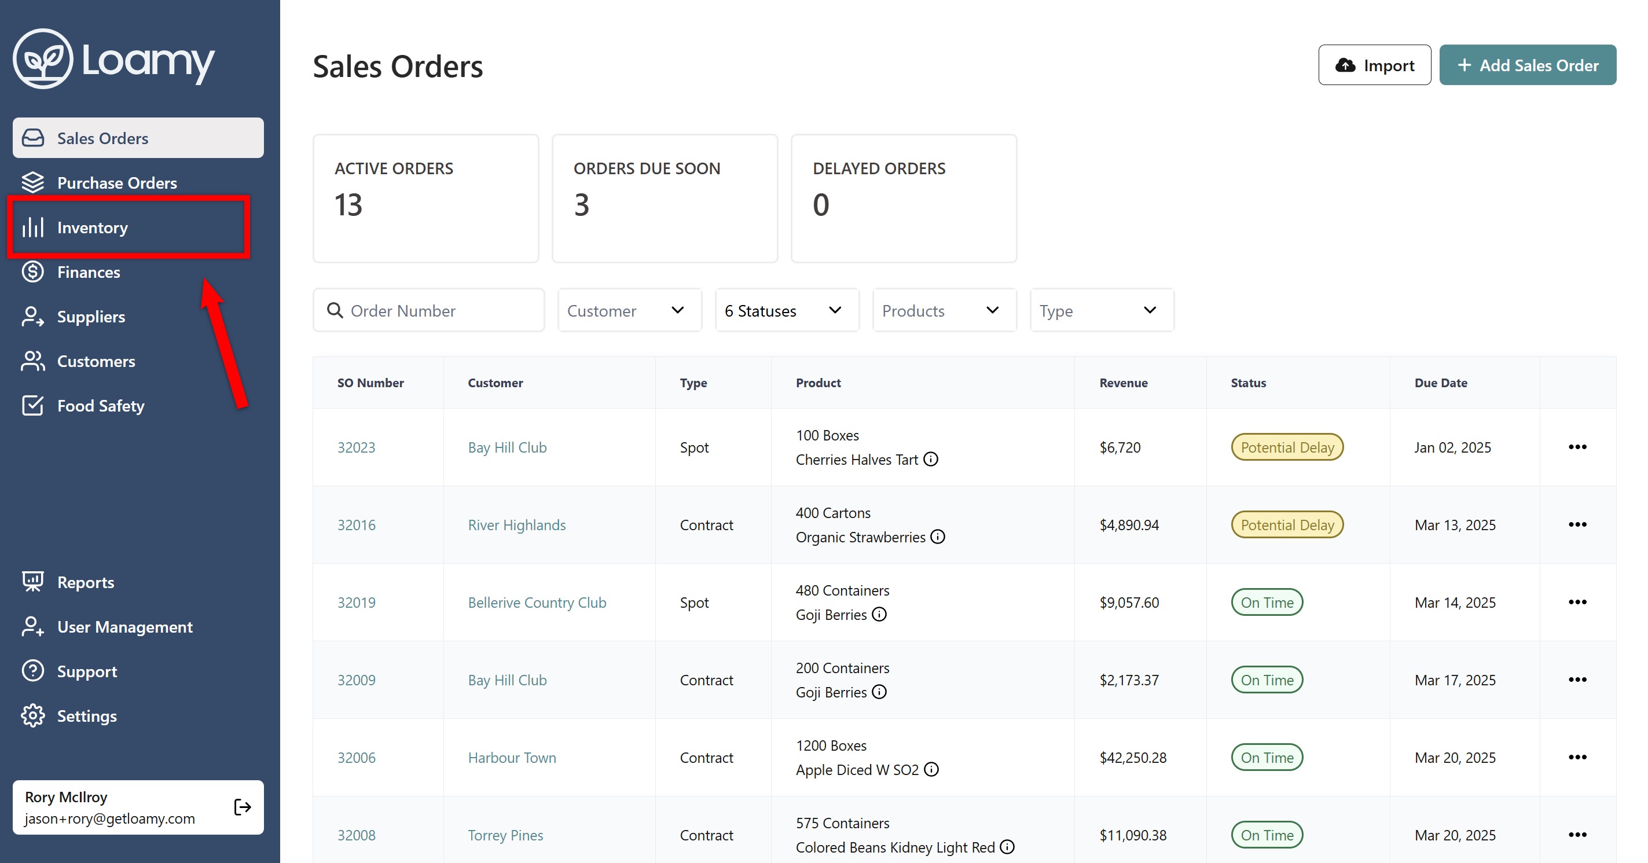Expand the Products filter dropdown

pyautogui.click(x=944, y=310)
